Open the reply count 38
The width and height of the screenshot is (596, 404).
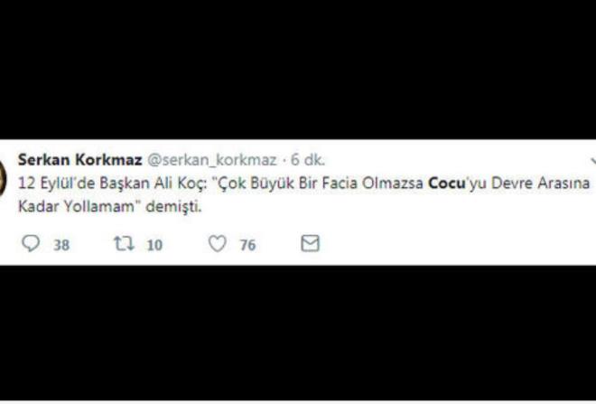(x=61, y=245)
